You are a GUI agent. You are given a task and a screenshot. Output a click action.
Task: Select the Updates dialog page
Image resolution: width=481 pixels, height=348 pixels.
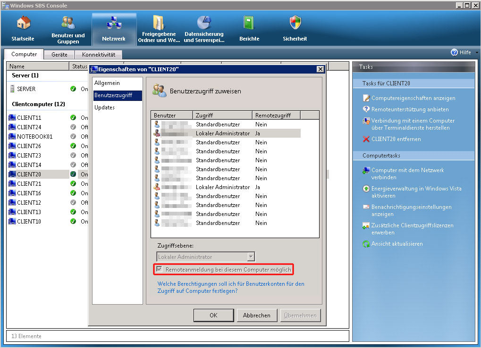(118, 108)
